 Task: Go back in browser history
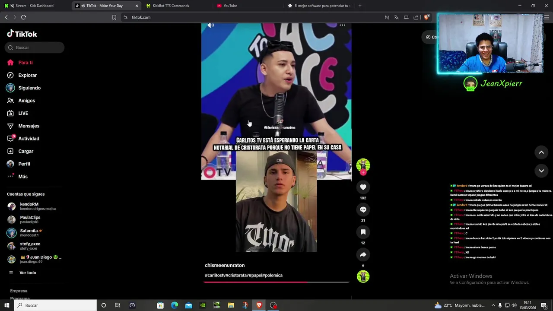6,17
